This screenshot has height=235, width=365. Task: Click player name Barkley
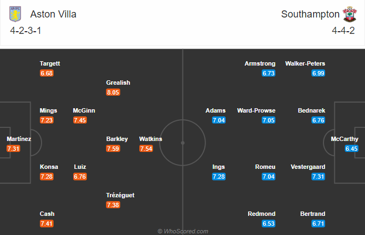(117, 139)
